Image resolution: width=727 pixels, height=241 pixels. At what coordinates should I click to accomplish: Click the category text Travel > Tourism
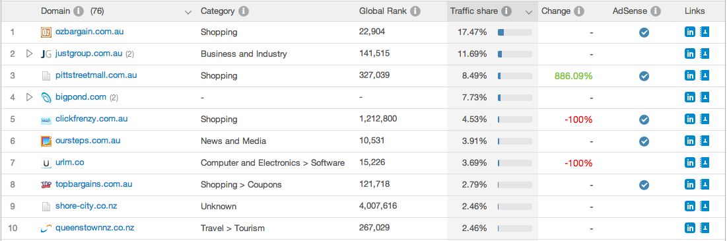(232, 228)
